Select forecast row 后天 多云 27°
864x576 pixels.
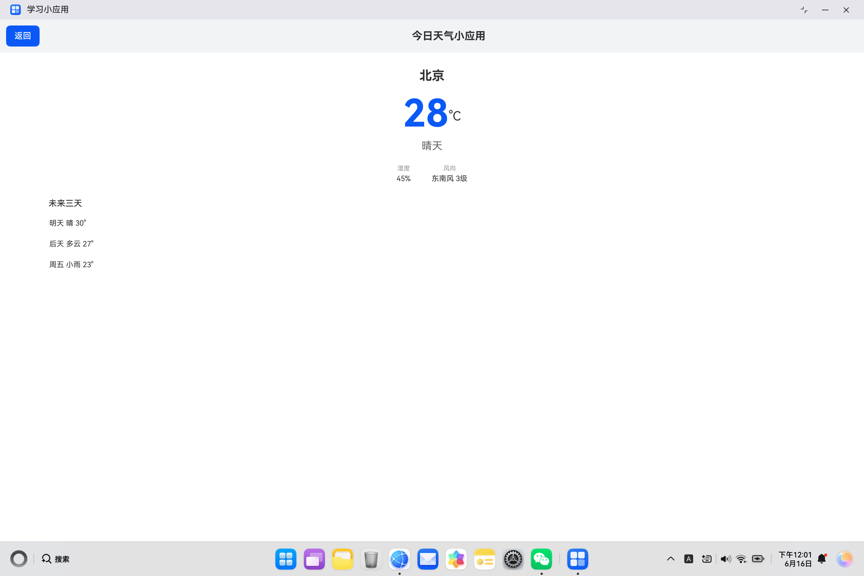(x=71, y=244)
